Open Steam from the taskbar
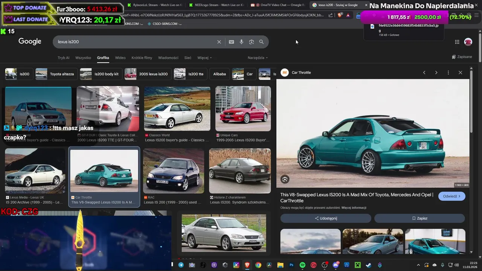 click(369, 265)
